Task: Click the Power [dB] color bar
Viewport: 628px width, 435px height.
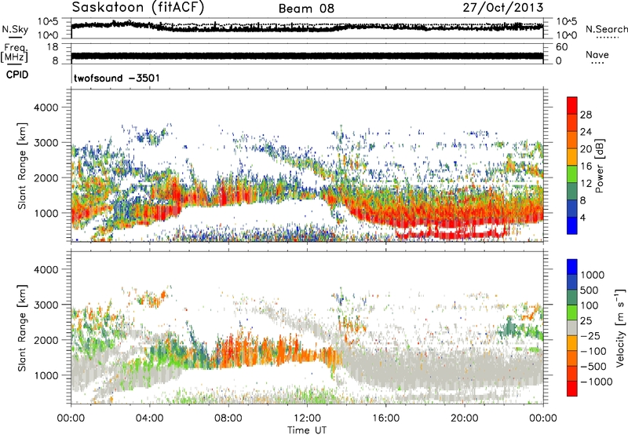Action: pos(572,166)
